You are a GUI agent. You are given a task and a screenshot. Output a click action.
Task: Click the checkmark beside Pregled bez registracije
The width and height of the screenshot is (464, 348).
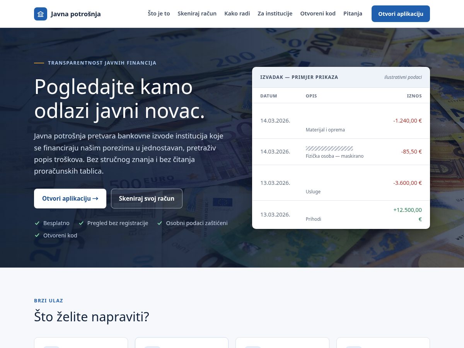pyautogui.click(x=81, y=223)
